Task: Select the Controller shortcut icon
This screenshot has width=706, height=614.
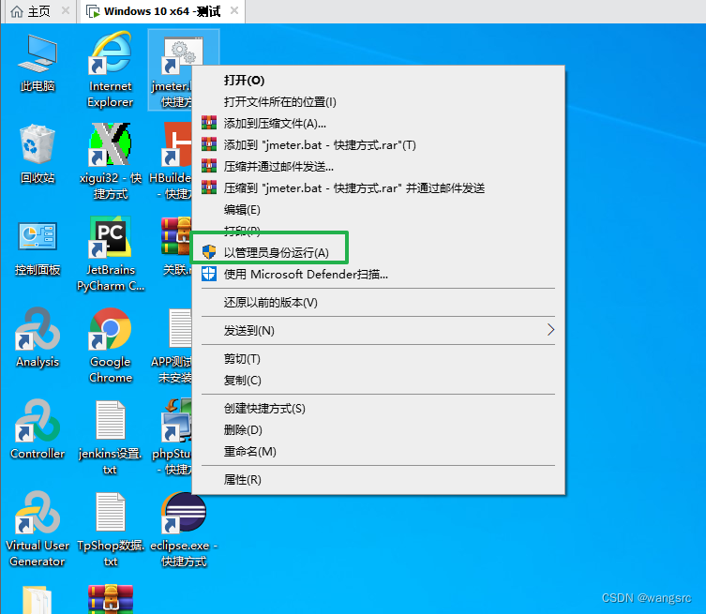Action: point(38,421)
